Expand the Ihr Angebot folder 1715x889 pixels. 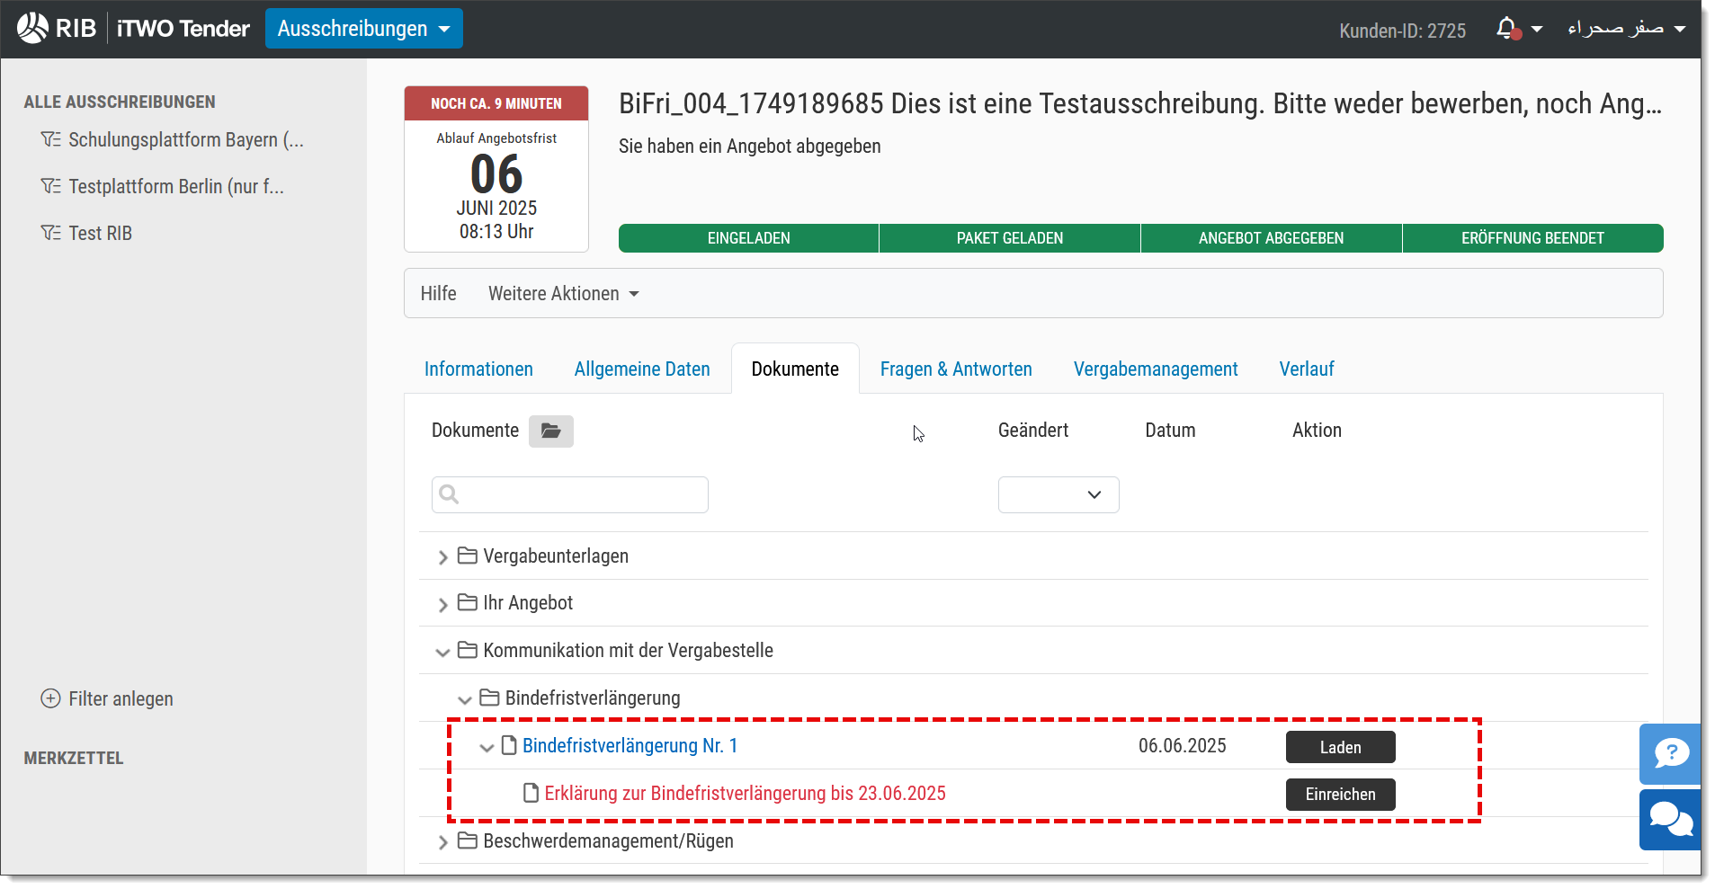tap(442, 605)
